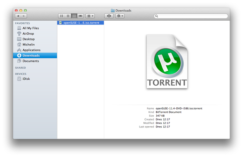Open iDisk under Devices
This screenshot has height=157, width=243.
coord(35,79)
